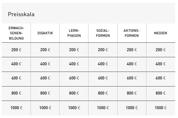Click 600 € in the Lernphasen column
The width and height of the screenshot is (178, 118).
pos(74,78)
